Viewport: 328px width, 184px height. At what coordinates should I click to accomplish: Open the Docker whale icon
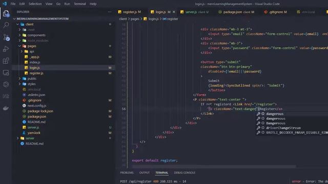6,108
